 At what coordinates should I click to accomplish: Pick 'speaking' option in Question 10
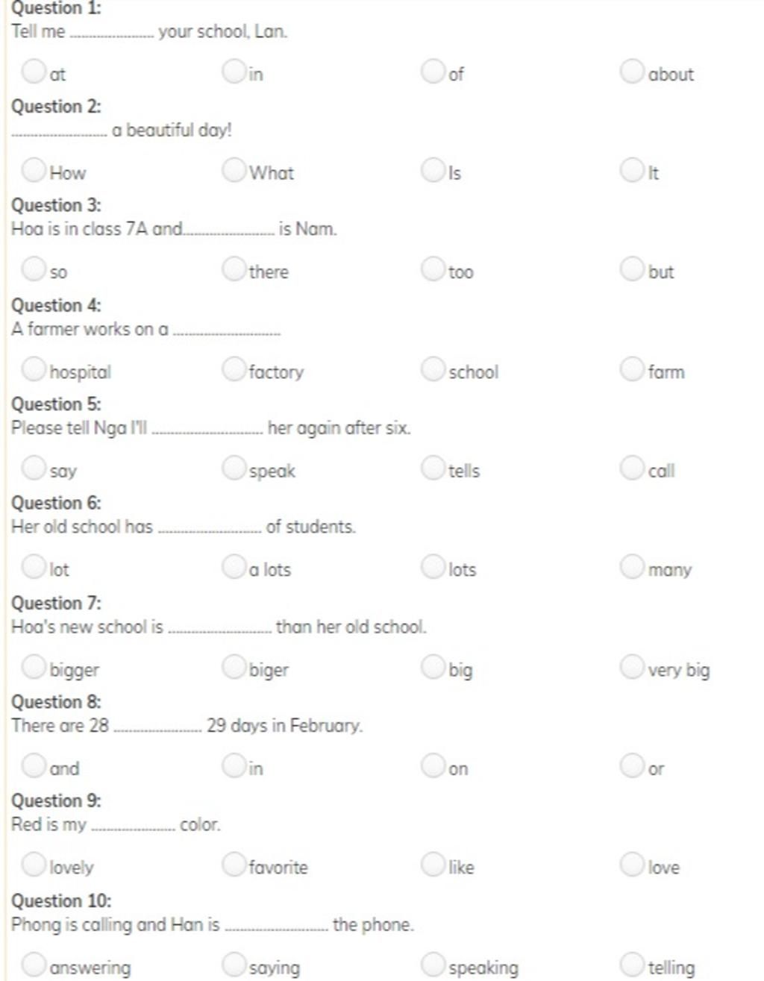coord(433,964)
